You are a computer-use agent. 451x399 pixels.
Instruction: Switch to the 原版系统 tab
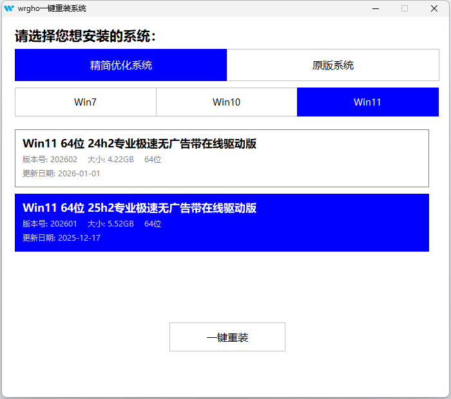[333, 65]
